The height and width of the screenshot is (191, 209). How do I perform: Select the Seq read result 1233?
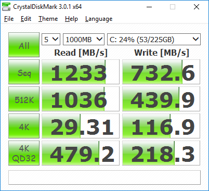[81, 72]
